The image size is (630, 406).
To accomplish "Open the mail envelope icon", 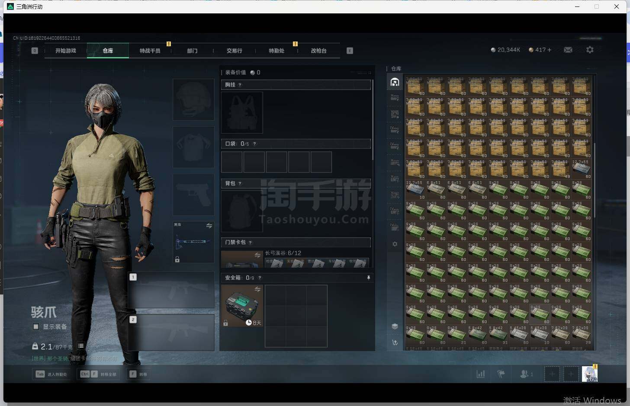I will [x=568, y=50].
